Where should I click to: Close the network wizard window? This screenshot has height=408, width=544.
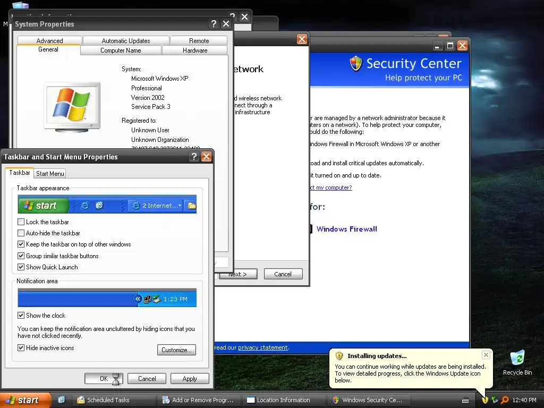coord(302,39)
